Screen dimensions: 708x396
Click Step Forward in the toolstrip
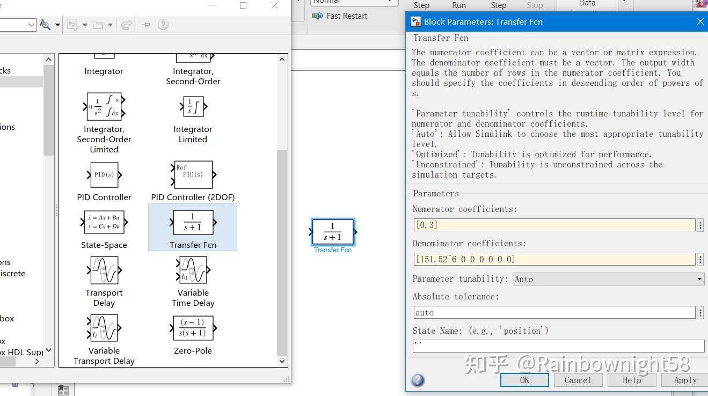click(498, 5)
